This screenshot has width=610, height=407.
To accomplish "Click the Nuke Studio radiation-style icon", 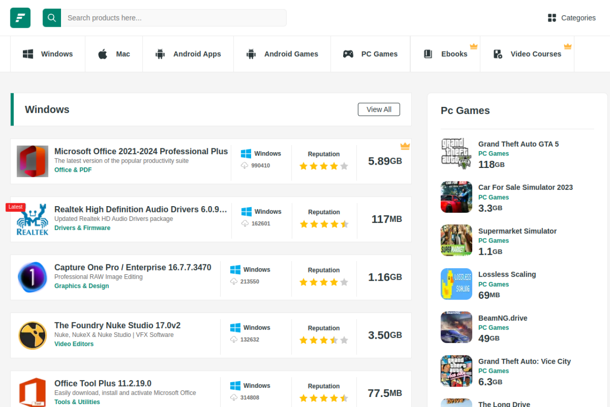I will [x=32, y=335].
